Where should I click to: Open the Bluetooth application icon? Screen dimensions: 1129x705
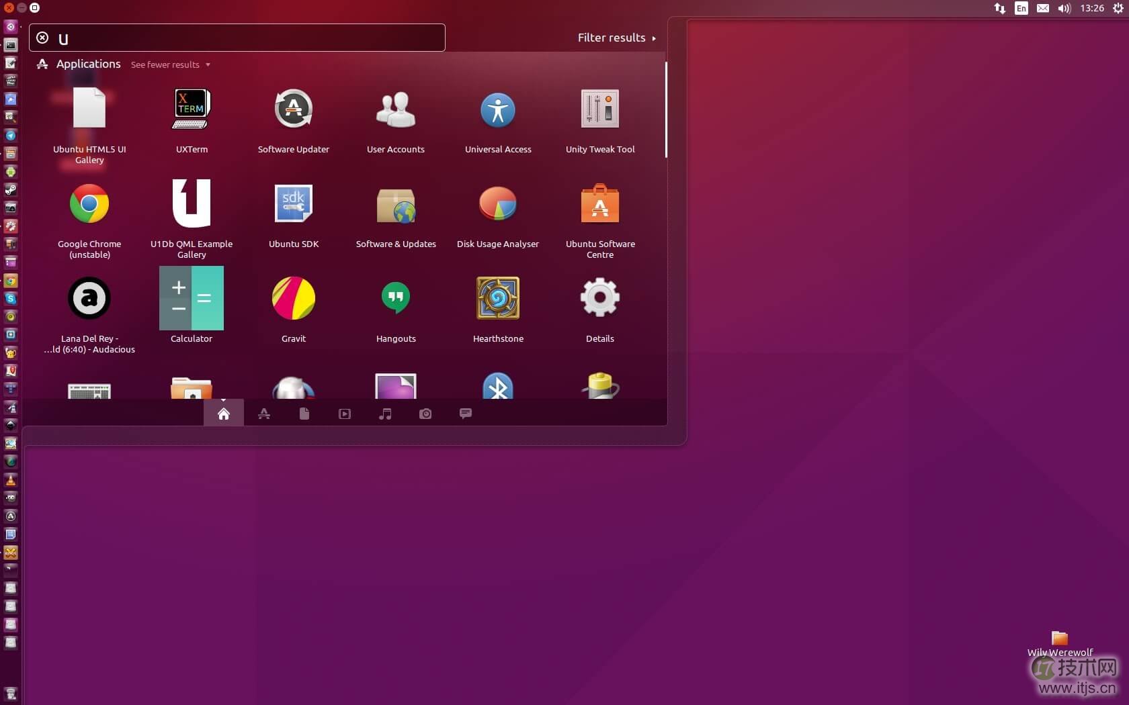coord(498,385)
